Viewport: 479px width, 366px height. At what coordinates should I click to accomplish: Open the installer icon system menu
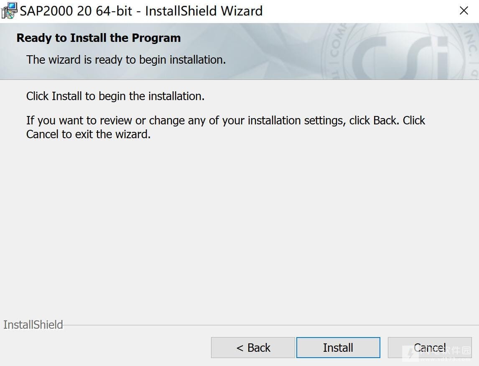point(9,11)
